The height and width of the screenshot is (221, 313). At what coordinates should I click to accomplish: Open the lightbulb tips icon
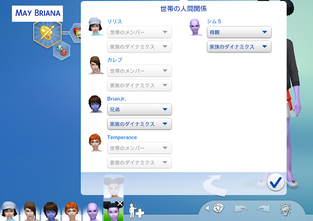coord(285,209)
